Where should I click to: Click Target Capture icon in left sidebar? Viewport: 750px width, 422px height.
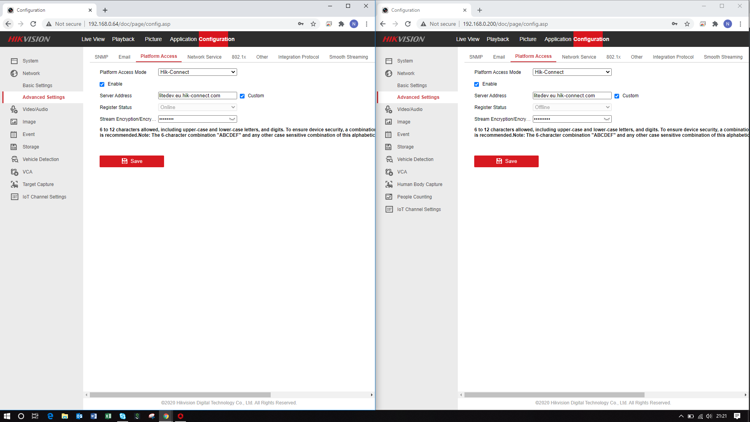pos(14,184)
